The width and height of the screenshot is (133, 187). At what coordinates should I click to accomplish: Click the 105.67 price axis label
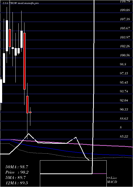click(x=125, y=28)
